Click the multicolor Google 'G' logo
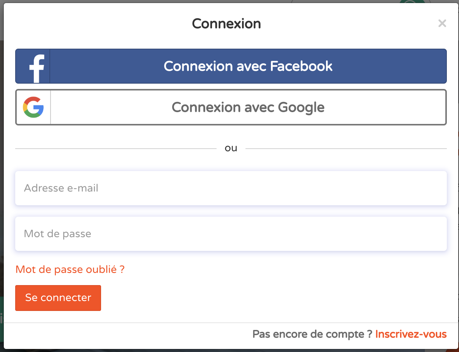Viewport: 459px width, 352px height. tap(33, 107)
